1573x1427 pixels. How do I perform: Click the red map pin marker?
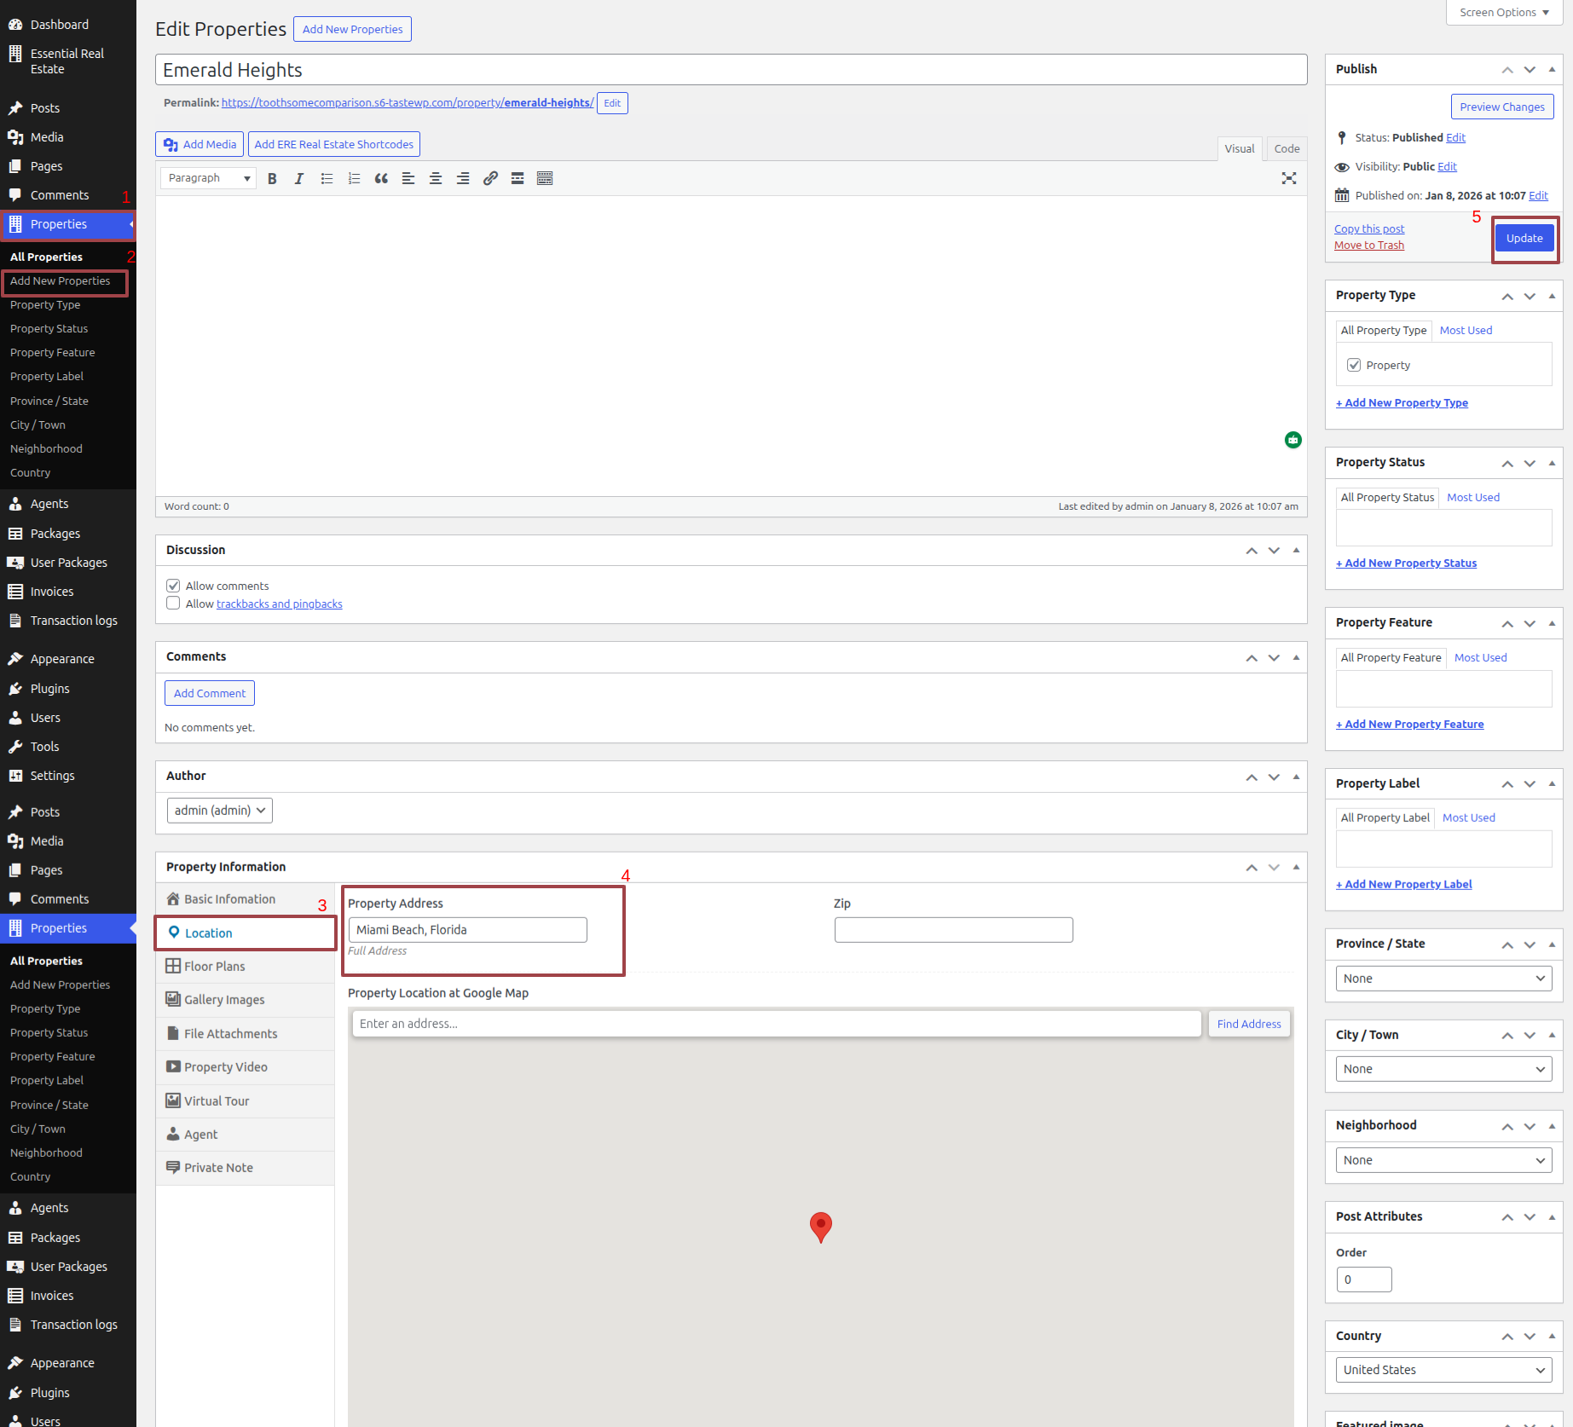coord(820,1226)
